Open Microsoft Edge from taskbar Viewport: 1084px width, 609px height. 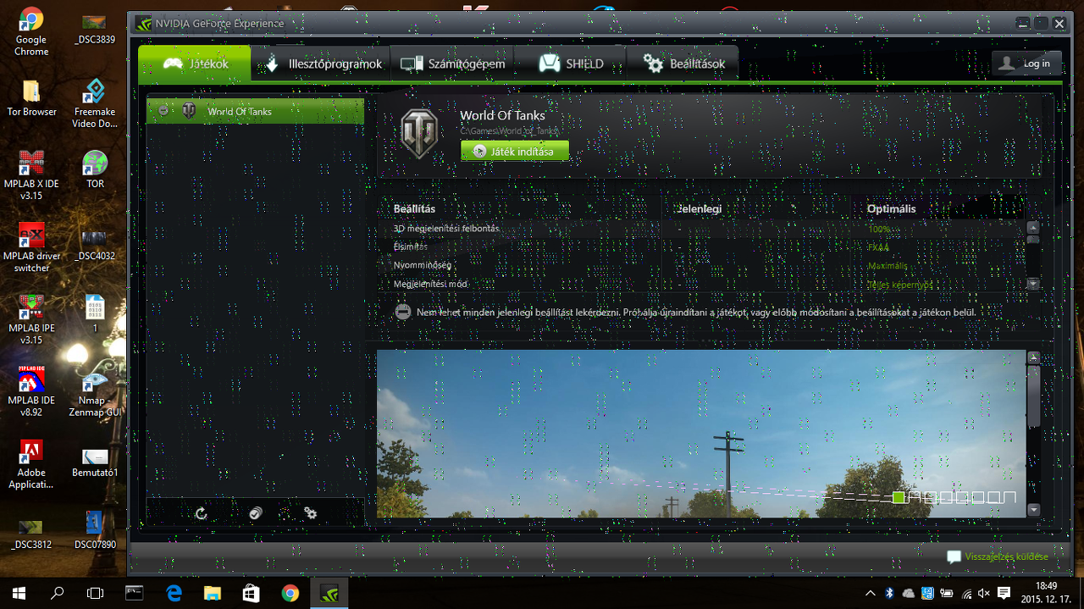coord(174,593)
